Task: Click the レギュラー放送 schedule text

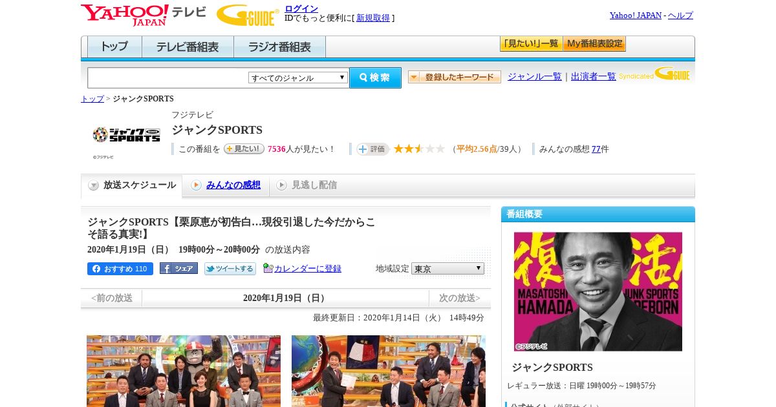Action: coord(581,386)
